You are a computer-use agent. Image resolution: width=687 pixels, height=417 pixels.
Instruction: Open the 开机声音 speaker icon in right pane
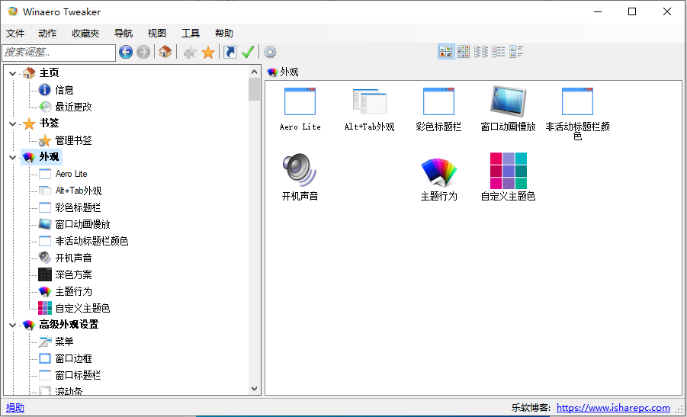click(300, 170)
